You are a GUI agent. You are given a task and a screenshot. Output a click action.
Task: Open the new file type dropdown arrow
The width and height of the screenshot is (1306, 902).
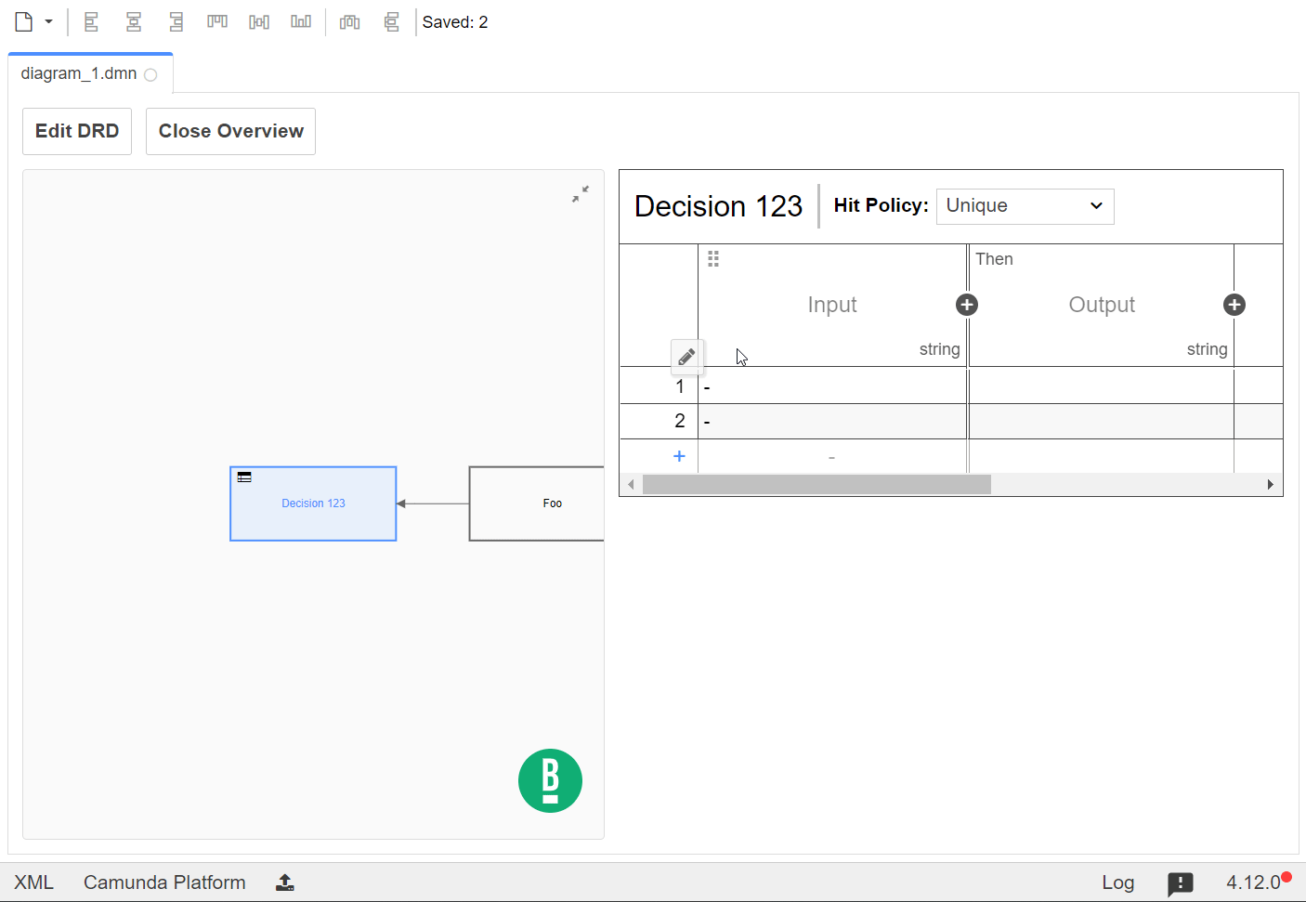coord(49,20)
